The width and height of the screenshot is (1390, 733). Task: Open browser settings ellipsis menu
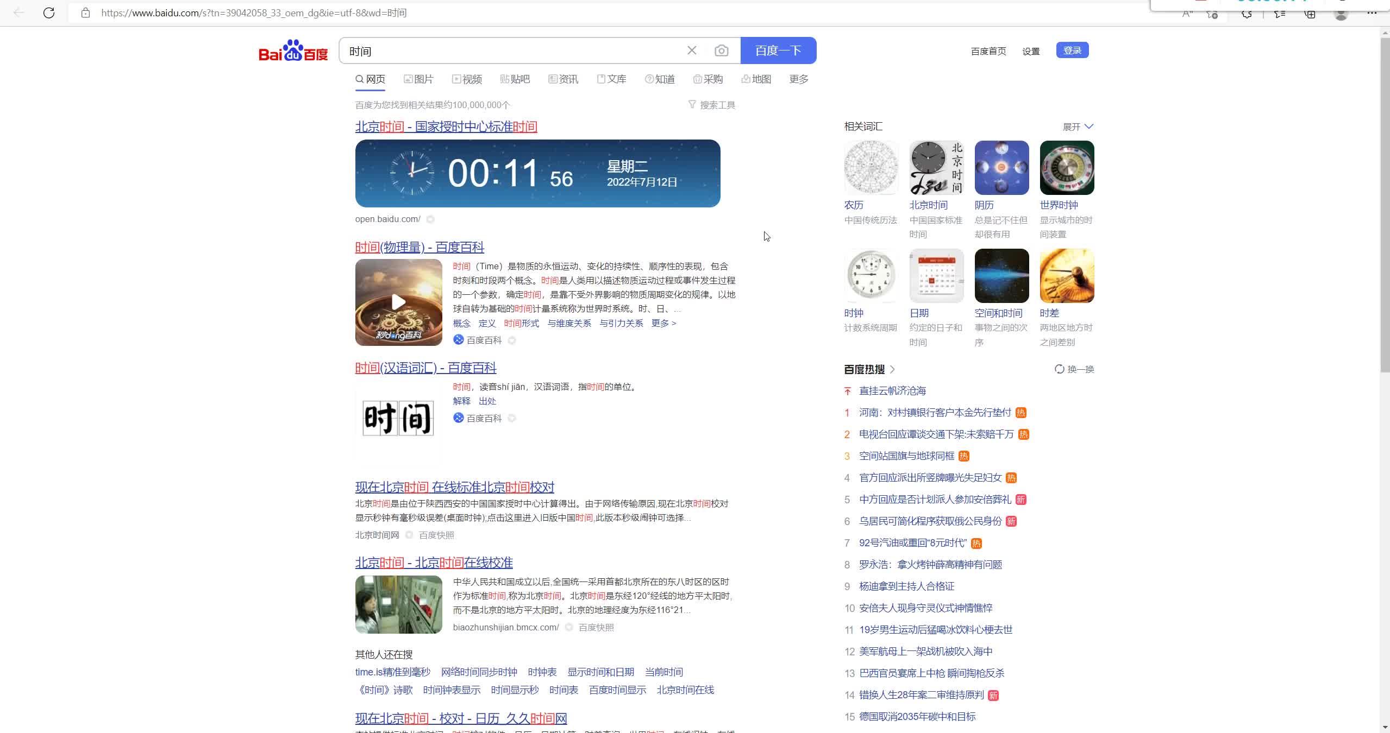coord(1372,13)
